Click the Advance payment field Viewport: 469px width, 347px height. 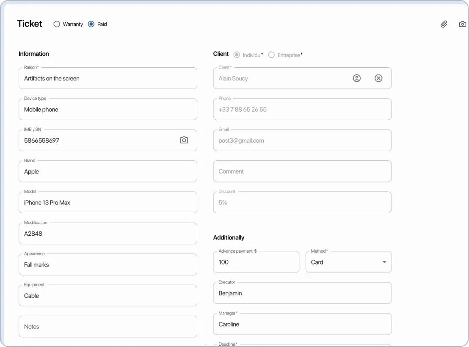coord(256,262)
